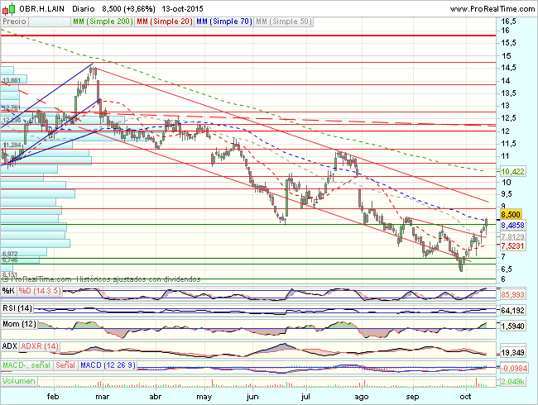Select the Señal label in MACD panel

click(65, 364)
